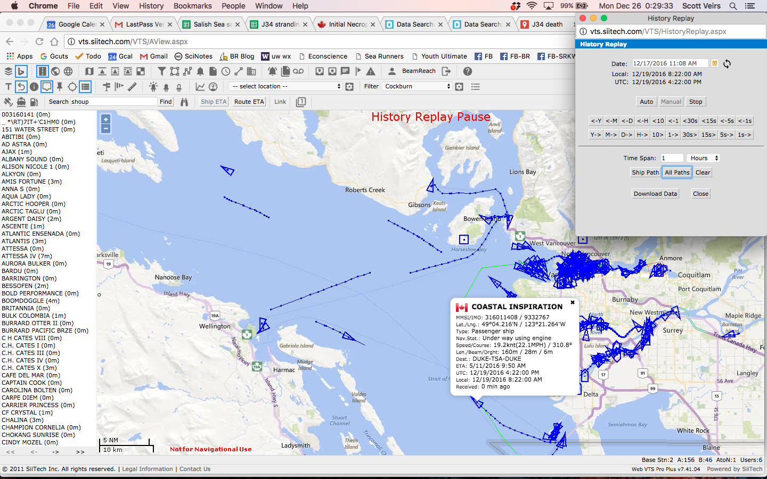Click the filter funnel icon in toolbar
The height and width of the screenshot is (479, 767).
(x=162, y=71)
